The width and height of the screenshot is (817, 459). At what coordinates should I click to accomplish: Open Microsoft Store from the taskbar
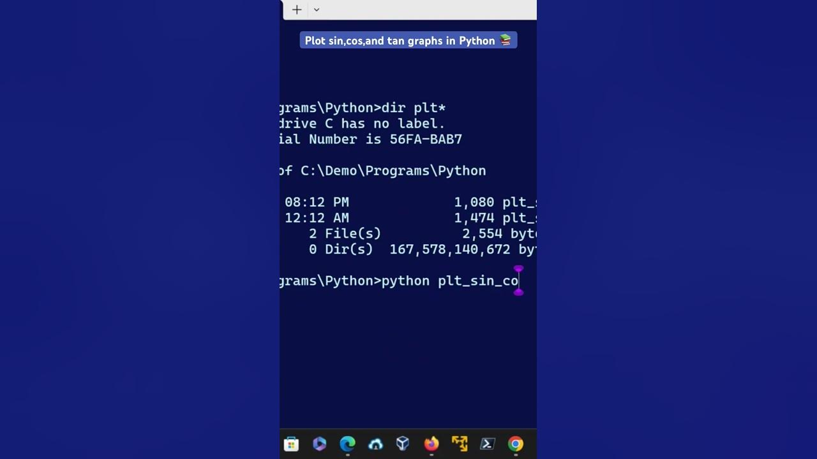(291, 444)
